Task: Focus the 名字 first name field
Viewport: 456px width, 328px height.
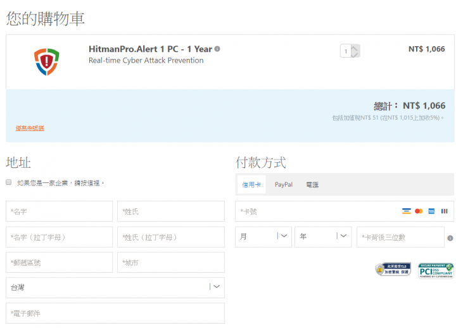Action: [x=60, y=211]
